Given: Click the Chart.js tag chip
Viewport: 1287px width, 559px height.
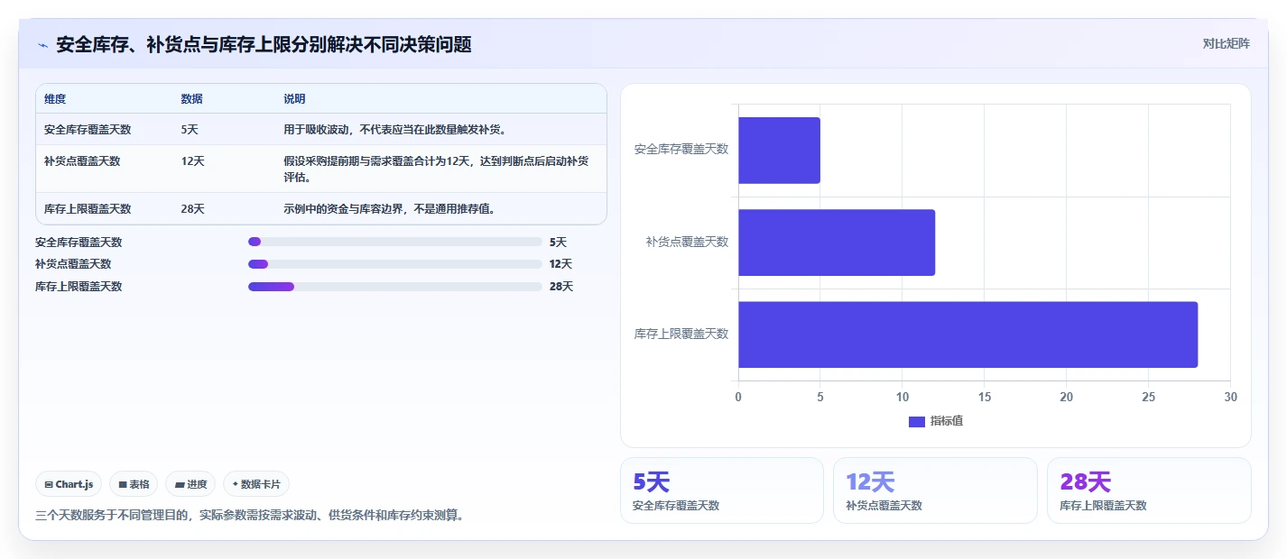Looking at the screenshot, I should point(69,484).
